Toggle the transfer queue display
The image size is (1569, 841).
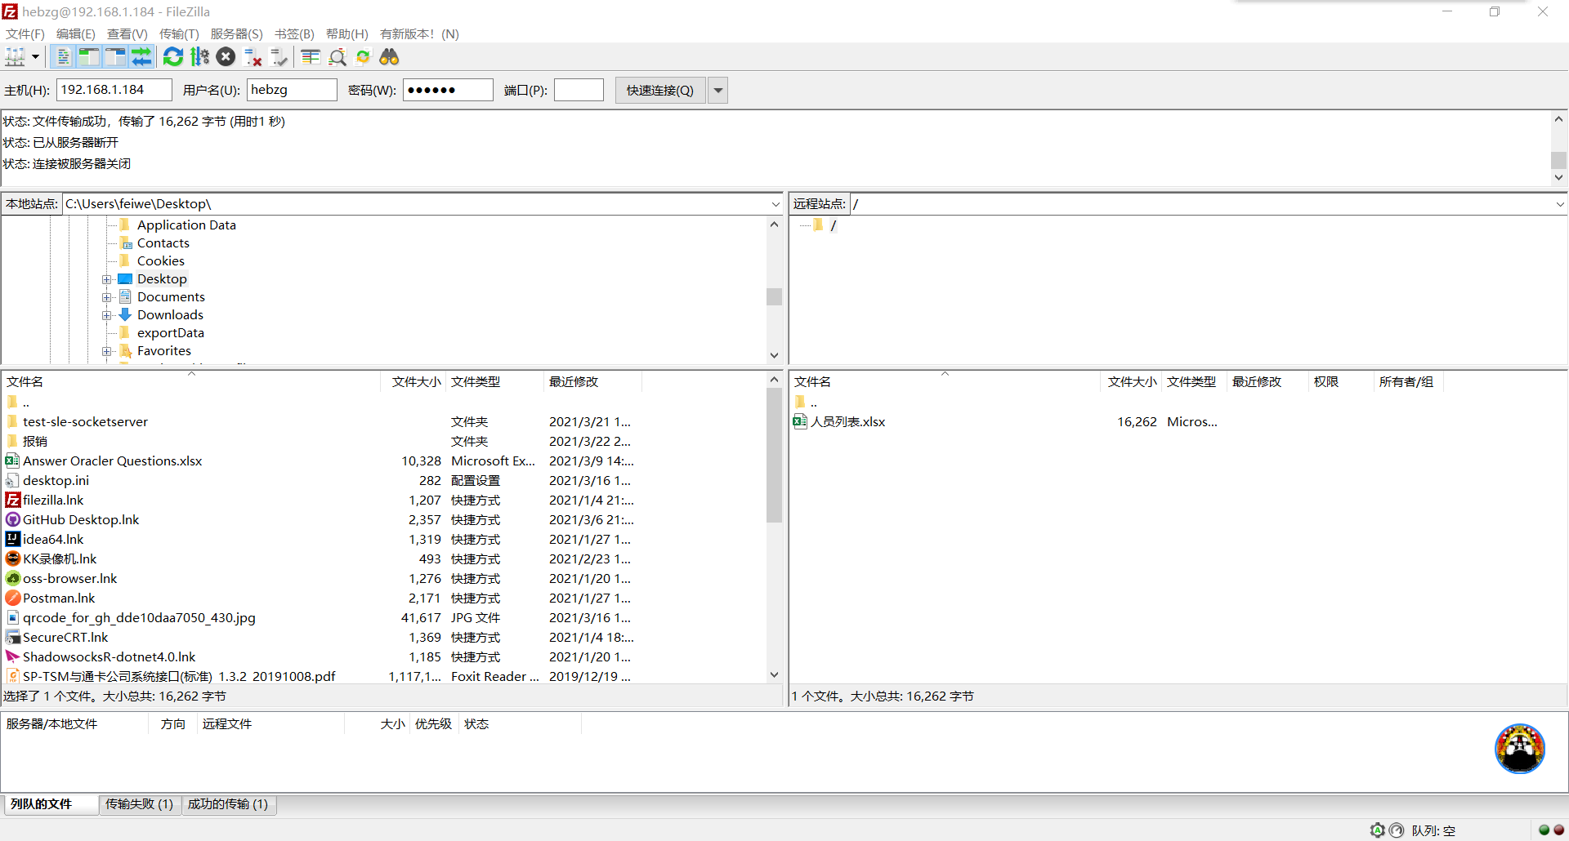[141, 57]
